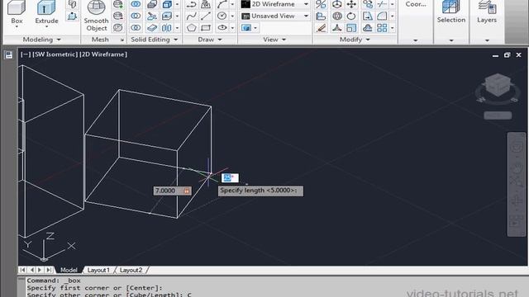This screenshot has width=529, height=297.
Task: Go to last layout tab arrow
Action: pos(49,270)
